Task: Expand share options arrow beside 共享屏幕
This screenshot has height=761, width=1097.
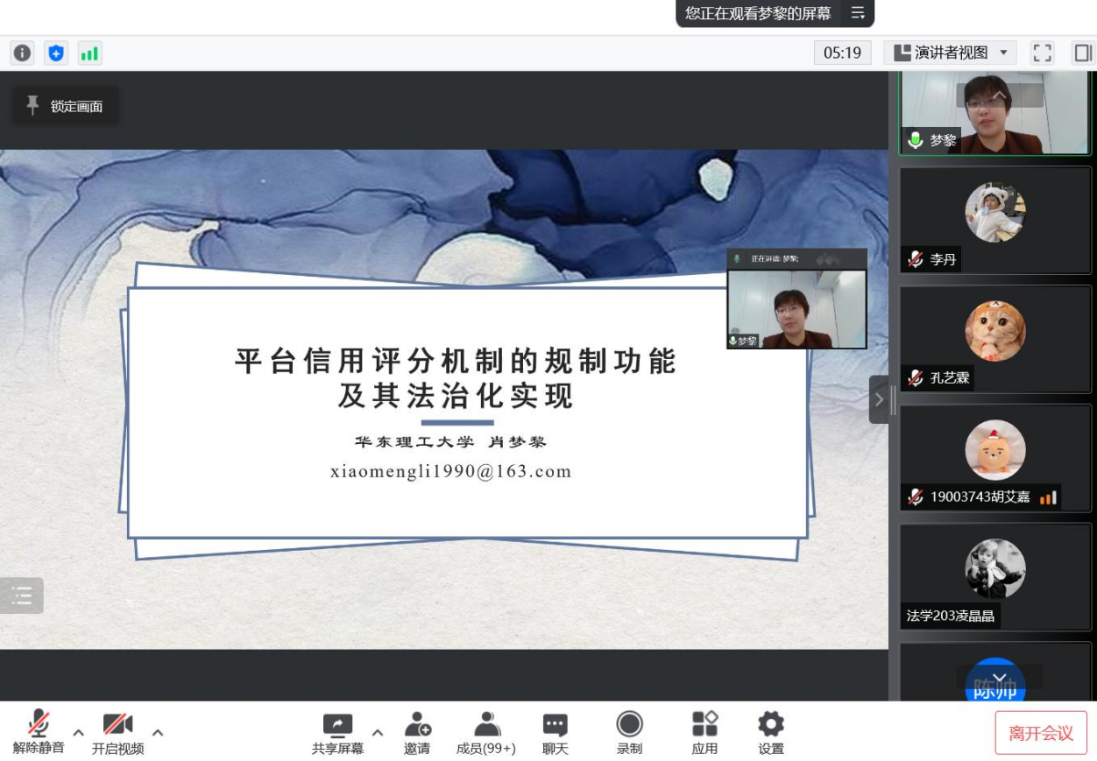Action: click(x=378, y=732)
